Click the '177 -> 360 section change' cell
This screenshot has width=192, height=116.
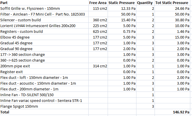coord(22,54)
